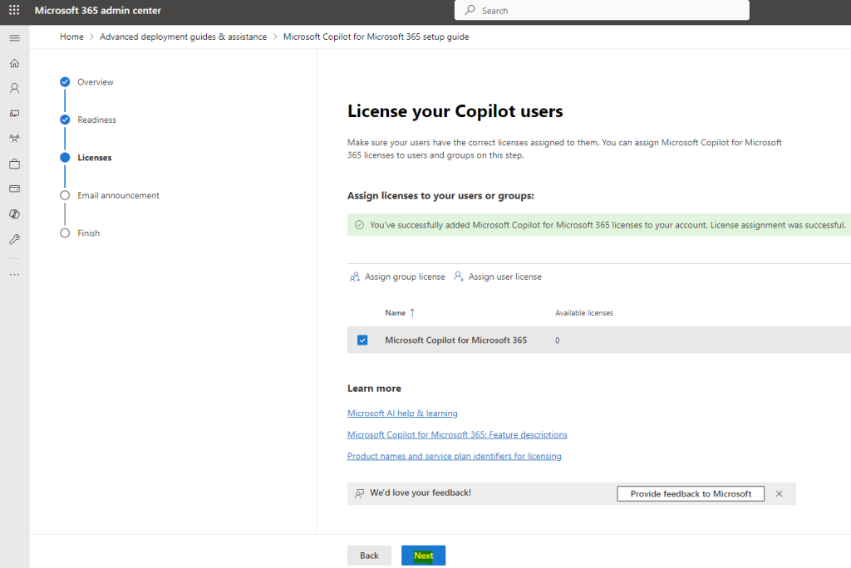Open Teams & groups icon in sidebar
This screenshot has width=851, height=568.
(15, 139)
